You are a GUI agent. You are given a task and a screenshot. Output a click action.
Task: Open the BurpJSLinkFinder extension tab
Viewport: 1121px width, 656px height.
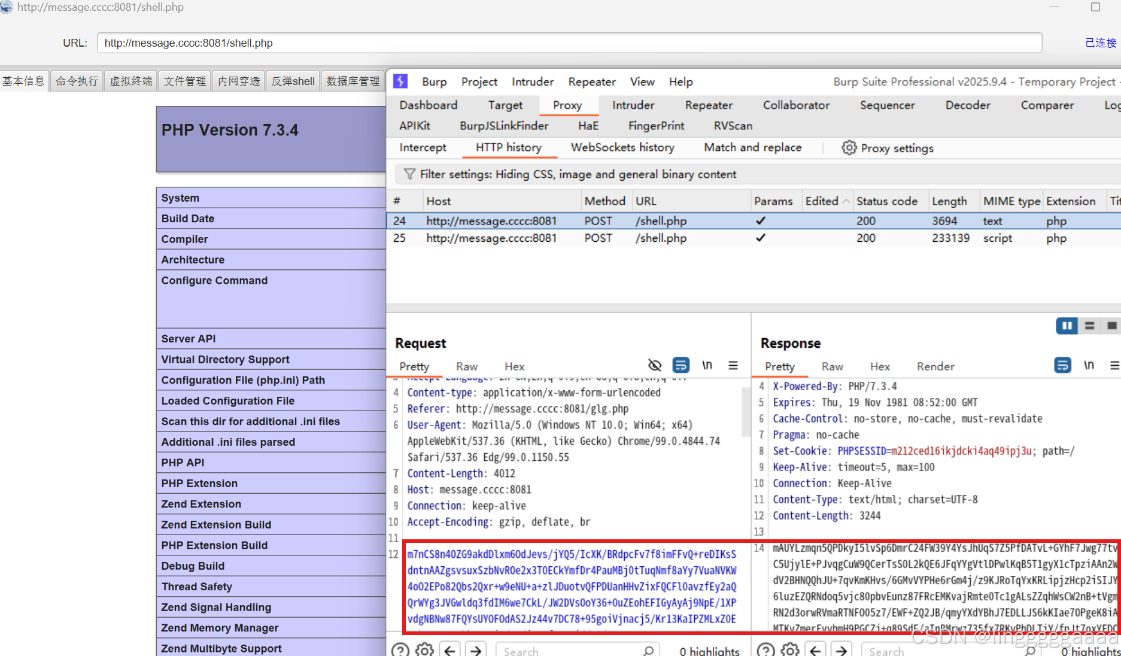click(x=504, y=126)
